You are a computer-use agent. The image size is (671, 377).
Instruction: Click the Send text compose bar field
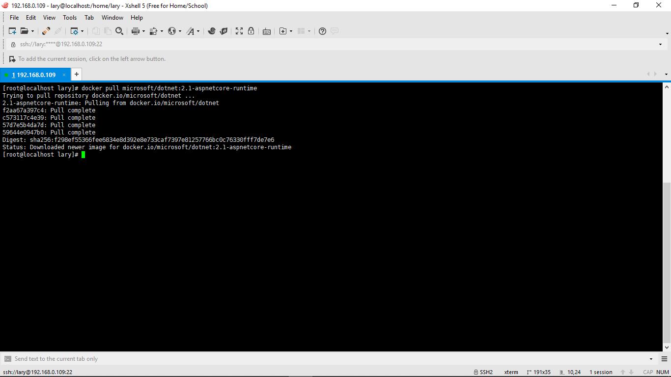pyautogui.click(x=329, y=359)
